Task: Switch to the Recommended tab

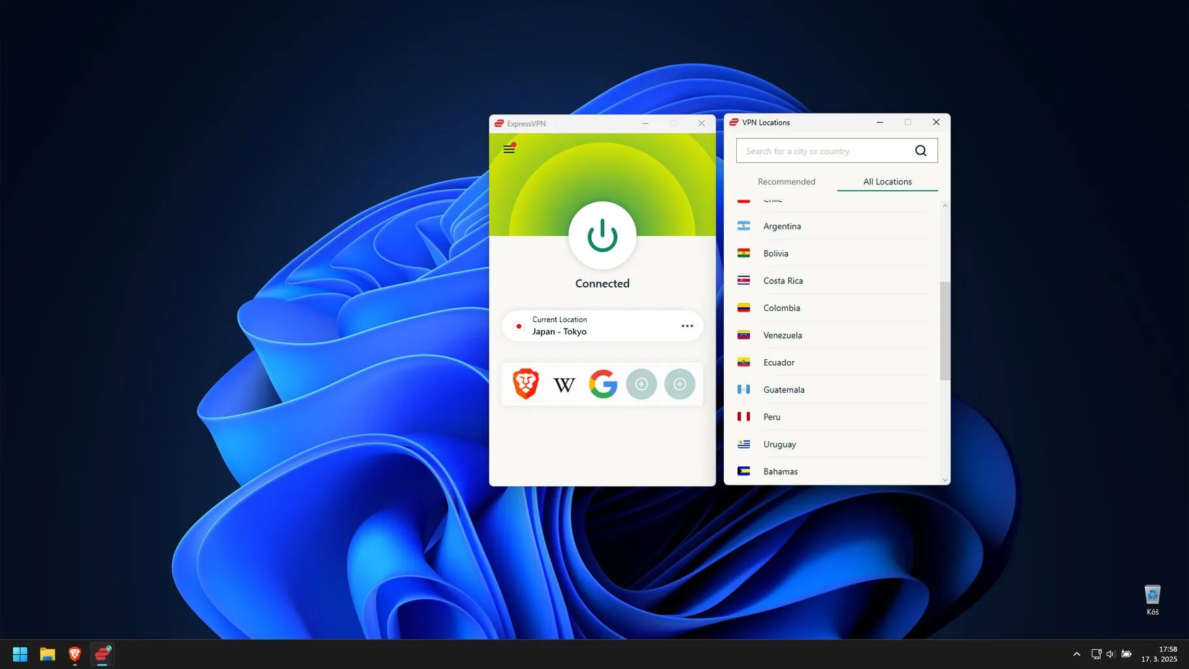Action: point(786,182)
